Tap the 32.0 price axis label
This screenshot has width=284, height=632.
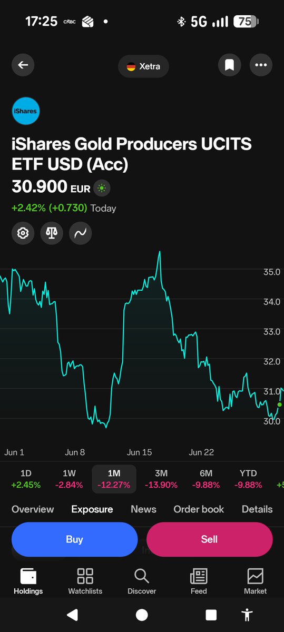[272, 362]
